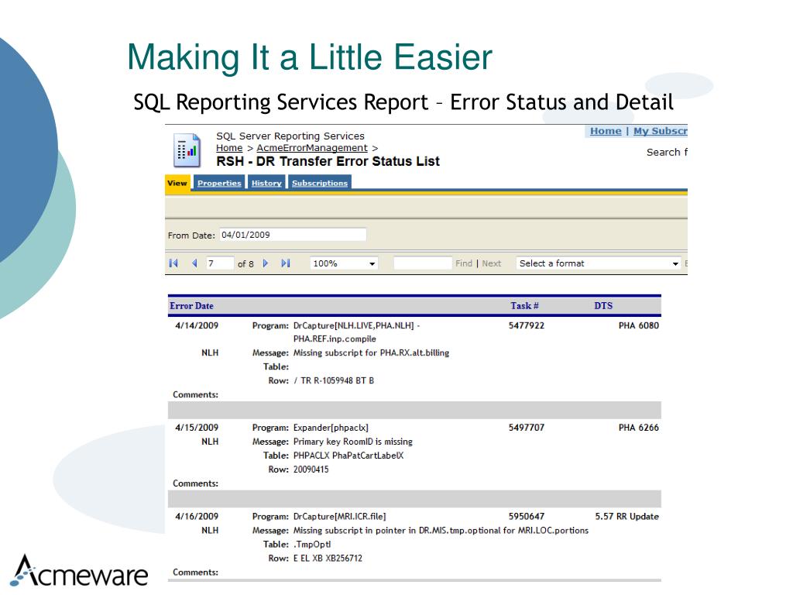The image size is (793, 595).
Task: Open the My Subscriptions link
Action: [x=660, y=131]
